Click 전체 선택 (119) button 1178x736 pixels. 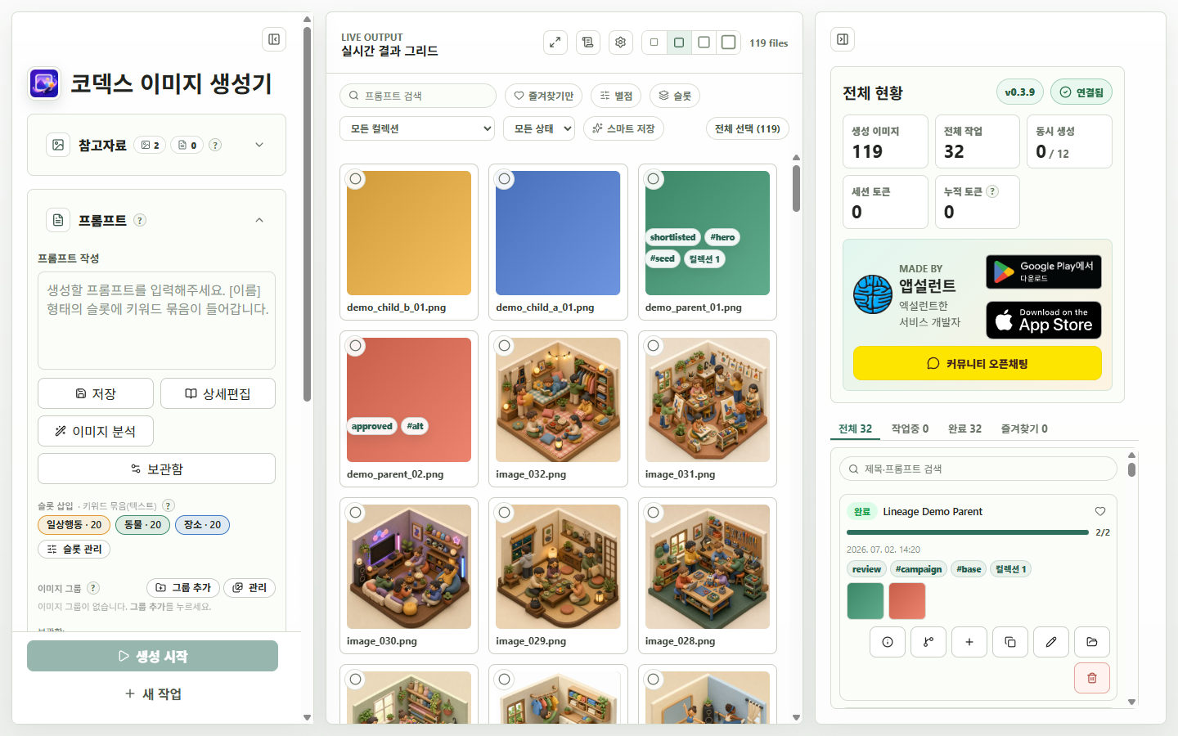click(x=747, y=128)
